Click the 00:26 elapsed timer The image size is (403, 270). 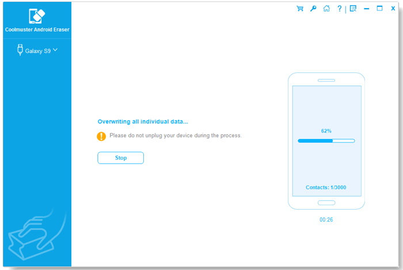pyautogui.click(x=326, y=220)
